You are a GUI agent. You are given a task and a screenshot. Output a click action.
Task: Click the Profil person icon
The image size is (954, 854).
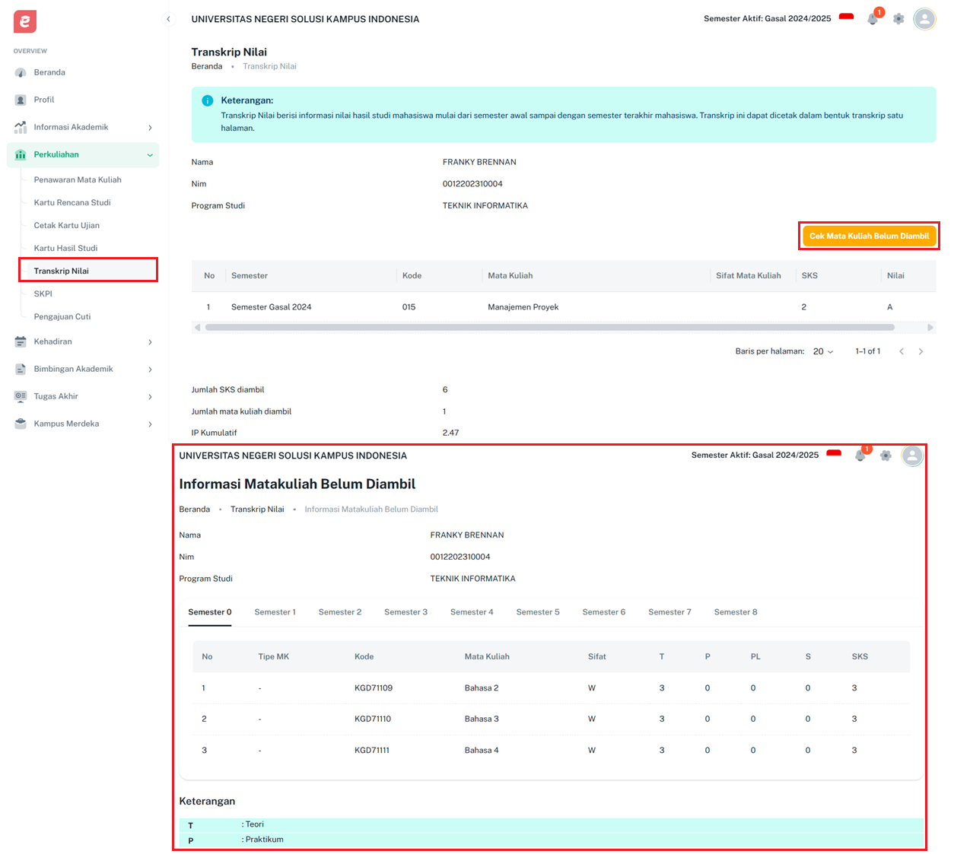[21, 100]
